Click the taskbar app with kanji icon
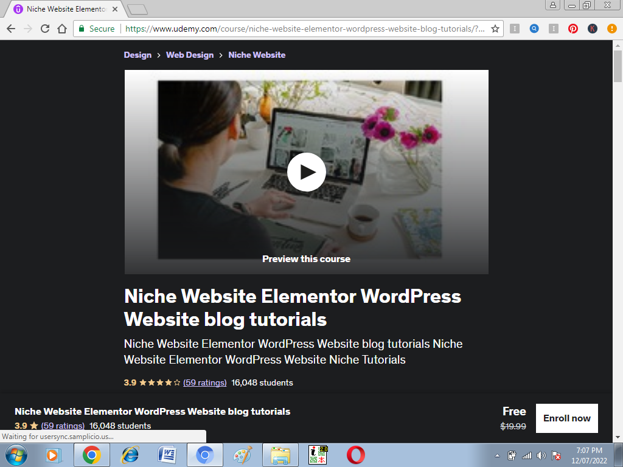The height and width of the screenshot is (467, 623). coord(318,455)
